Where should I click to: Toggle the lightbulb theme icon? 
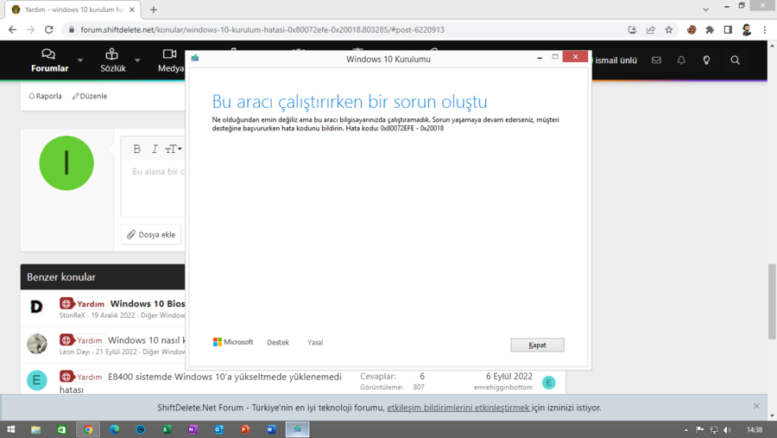pyautogui.click(x=706, y=60)
